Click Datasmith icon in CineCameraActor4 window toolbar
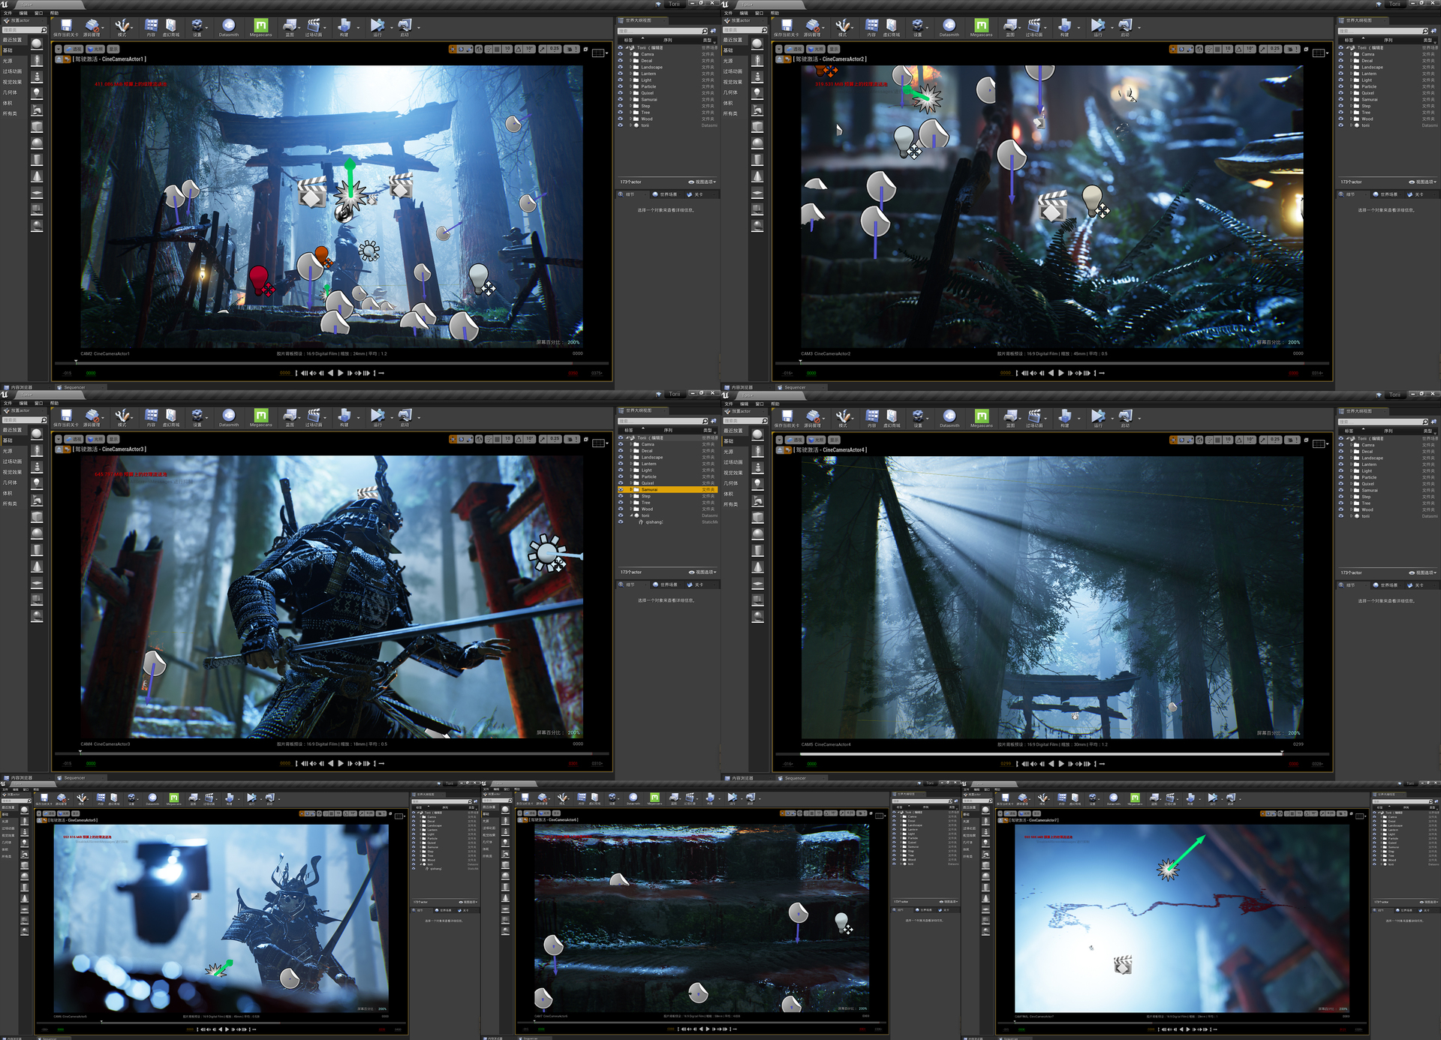 coord(949,416)
